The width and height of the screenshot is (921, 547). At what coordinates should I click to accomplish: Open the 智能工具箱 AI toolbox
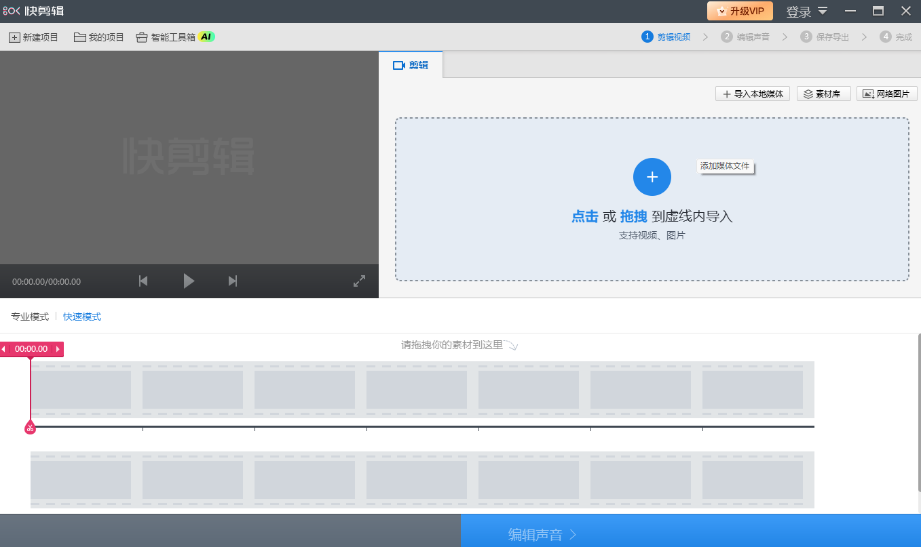pos(176,37)
